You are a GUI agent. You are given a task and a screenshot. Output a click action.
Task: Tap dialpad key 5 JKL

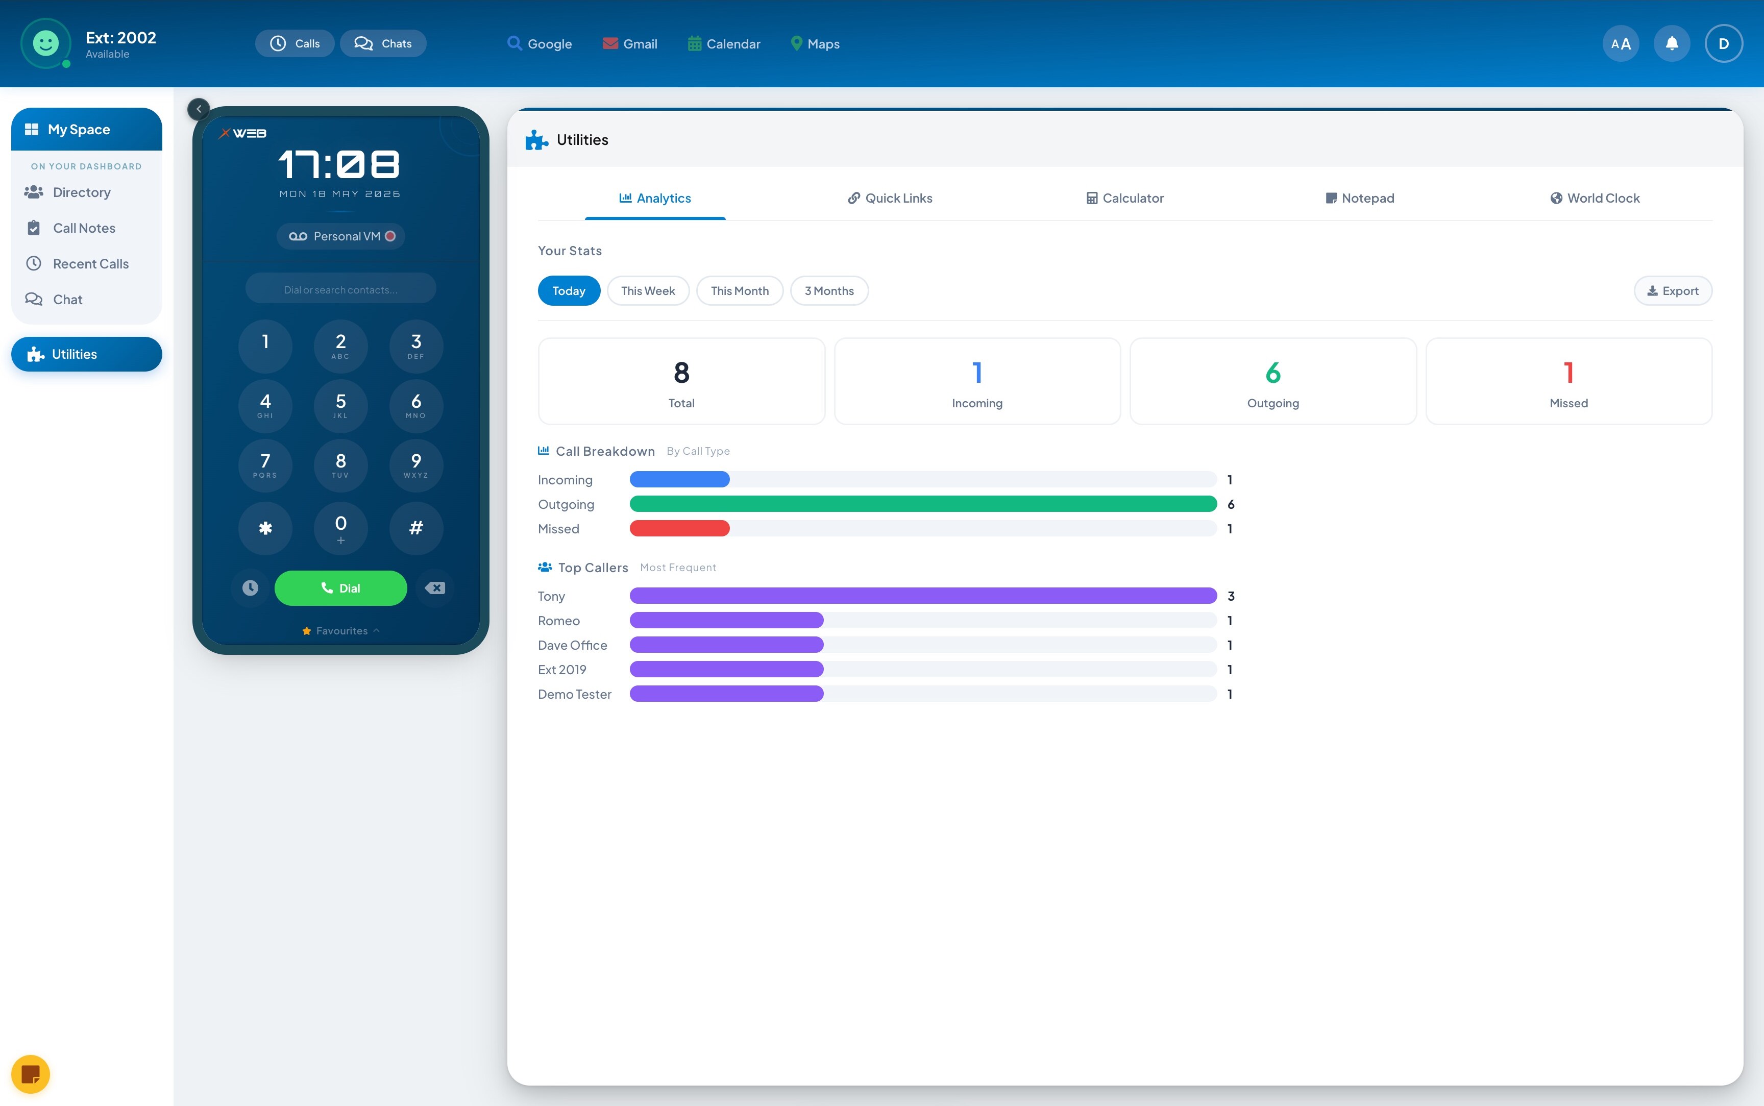pos(341,406)
